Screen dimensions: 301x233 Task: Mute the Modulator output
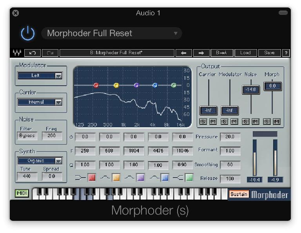234,121
